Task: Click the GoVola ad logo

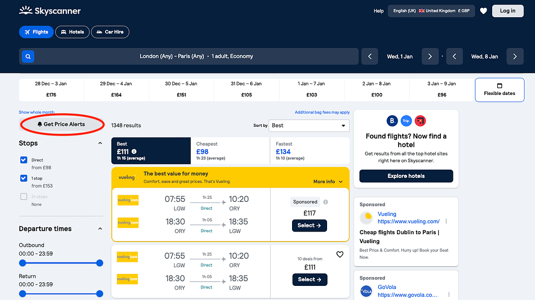Action: point(366,291)
